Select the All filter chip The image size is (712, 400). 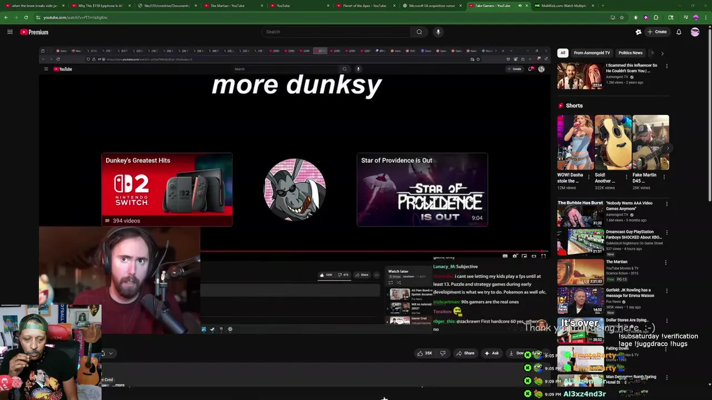click(563, 53)
